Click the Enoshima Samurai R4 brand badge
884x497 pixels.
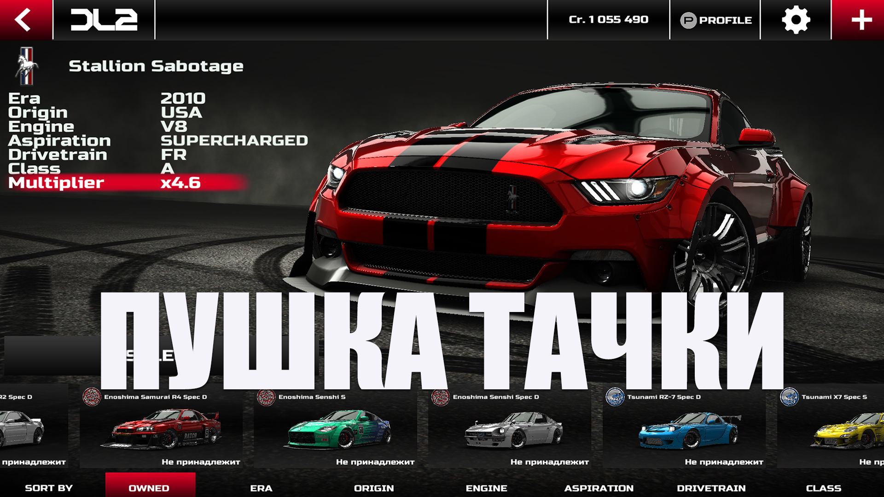coord(92,397)
